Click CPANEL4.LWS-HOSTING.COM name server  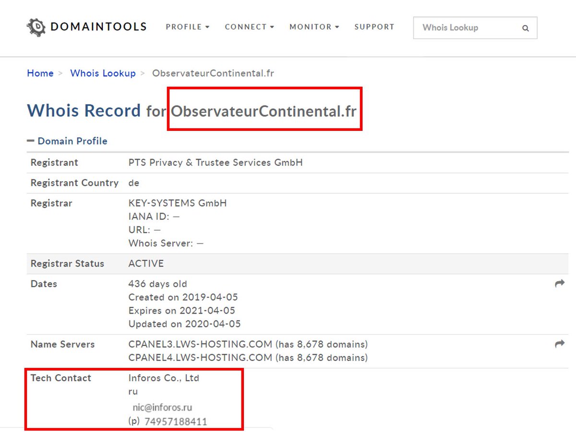pyautogui.click(x=200, y=358)
